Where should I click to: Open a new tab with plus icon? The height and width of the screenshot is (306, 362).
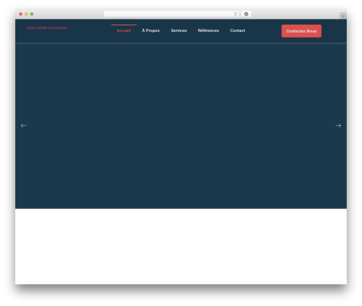click(x=343, y=16)
